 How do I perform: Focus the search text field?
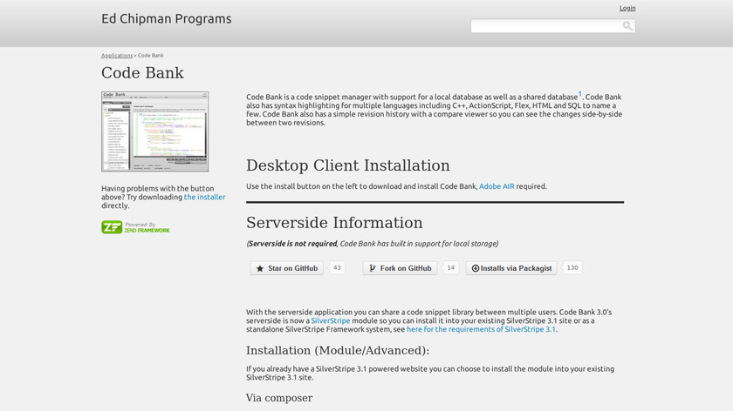[x=545, y=26]
